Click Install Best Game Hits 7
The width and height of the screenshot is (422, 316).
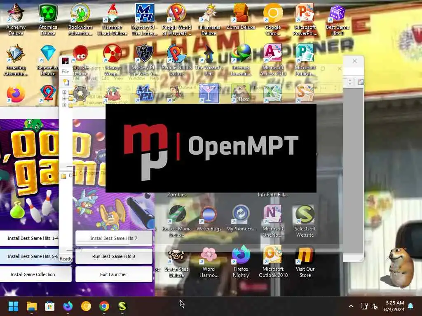coord(114,238)
